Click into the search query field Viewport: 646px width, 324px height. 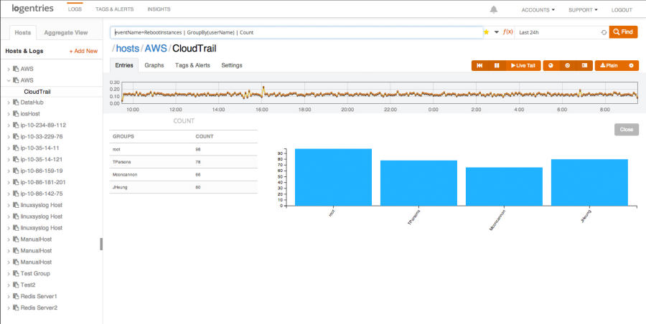[296, 32]
